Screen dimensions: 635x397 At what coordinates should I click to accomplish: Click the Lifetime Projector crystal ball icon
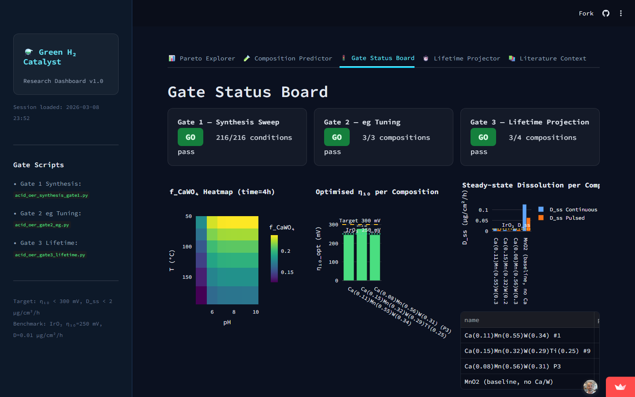[426, 58]
